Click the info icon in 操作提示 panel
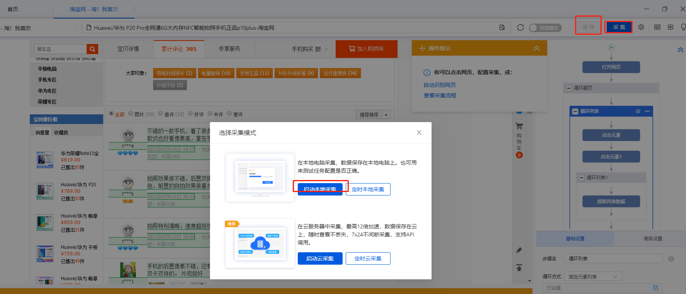Viewport: 686px width, 294px height. [427, 73]
